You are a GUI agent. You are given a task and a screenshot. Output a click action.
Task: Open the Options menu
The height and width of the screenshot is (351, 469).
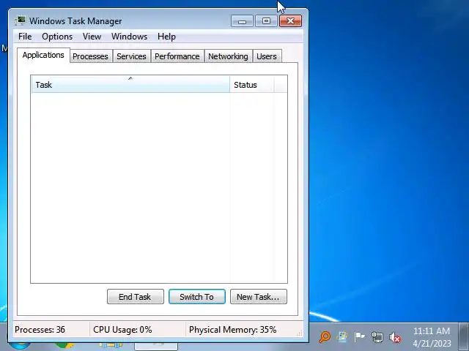[57, 37]
